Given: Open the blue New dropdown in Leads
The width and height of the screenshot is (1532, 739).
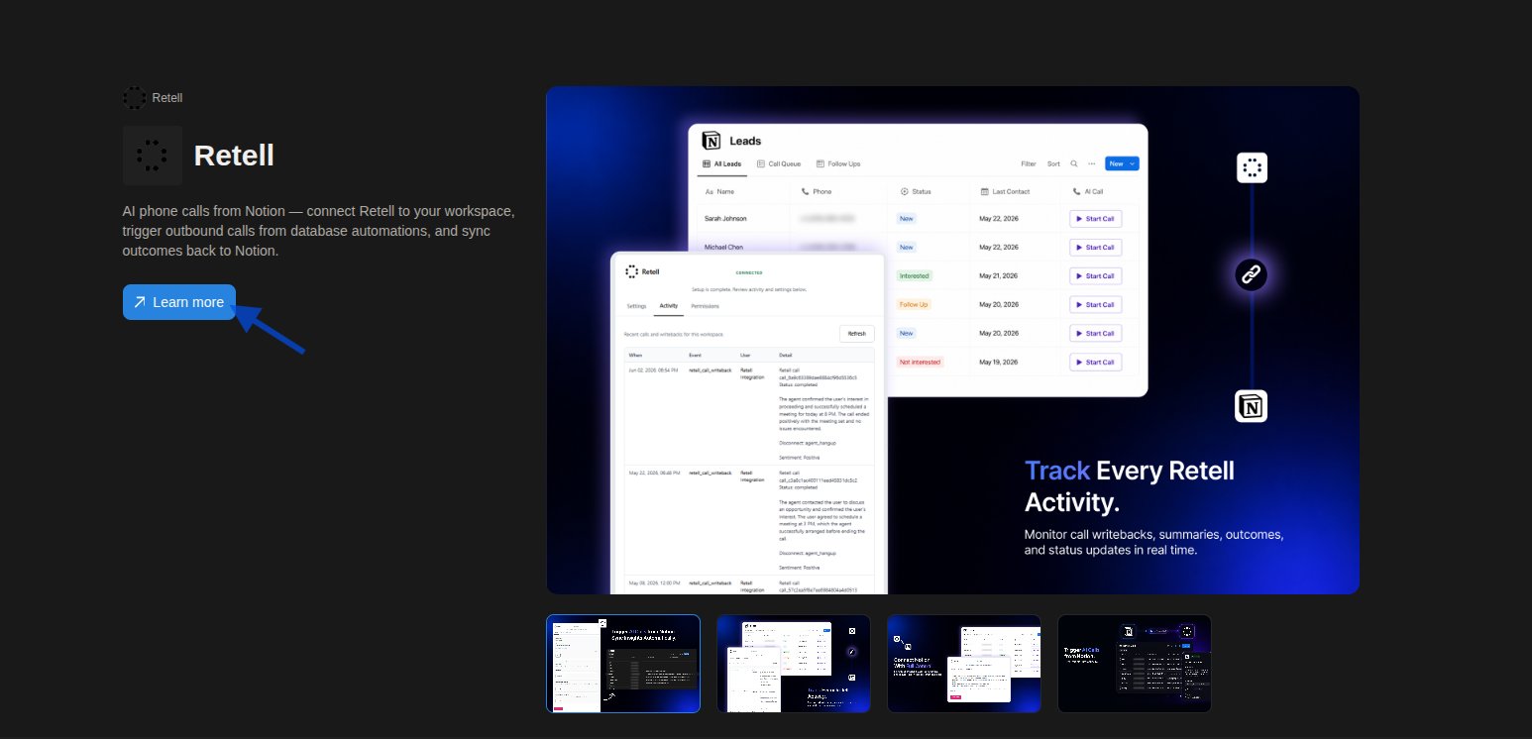Looking at the screenshot, I should pyautogui.click(x=1122, y=163).
